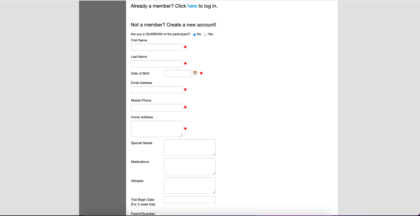This screenshot has width=420, height=216.
Task: Click the "Parent/Guardian" label
Action: click(143, 214)
